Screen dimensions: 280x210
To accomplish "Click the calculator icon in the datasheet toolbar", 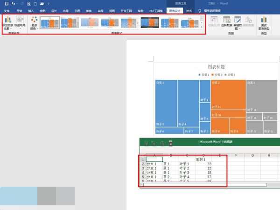I will [x=170, y=143].
